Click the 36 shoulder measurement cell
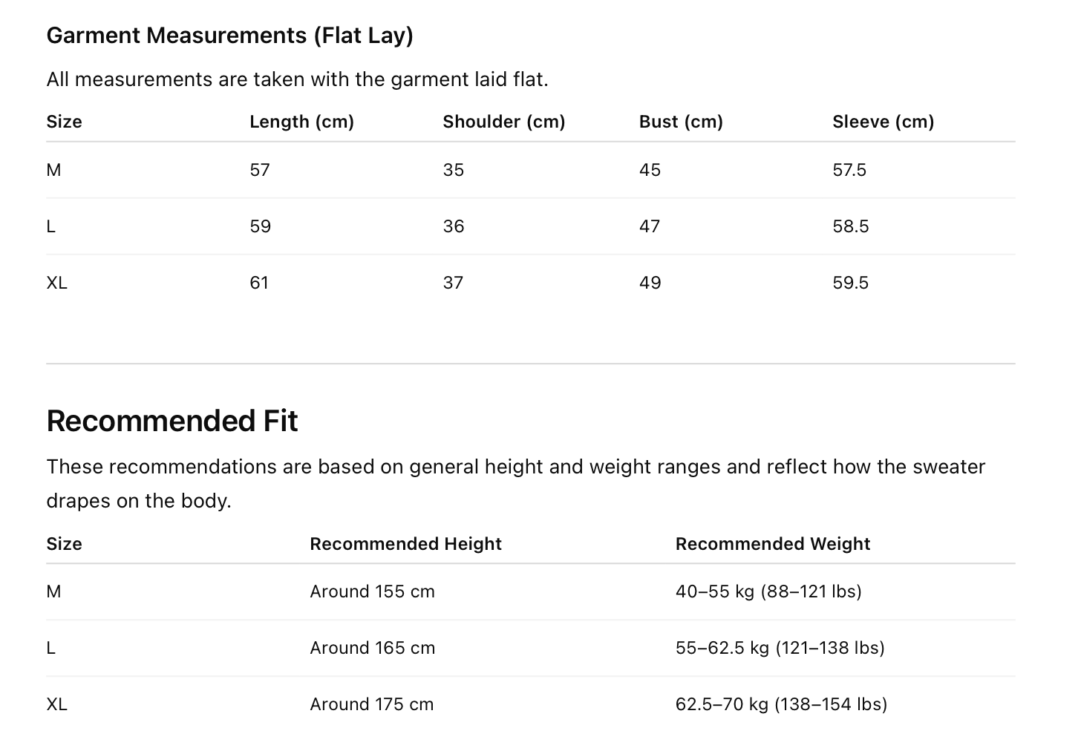1081x751 pixels. (x=454, y=226)
